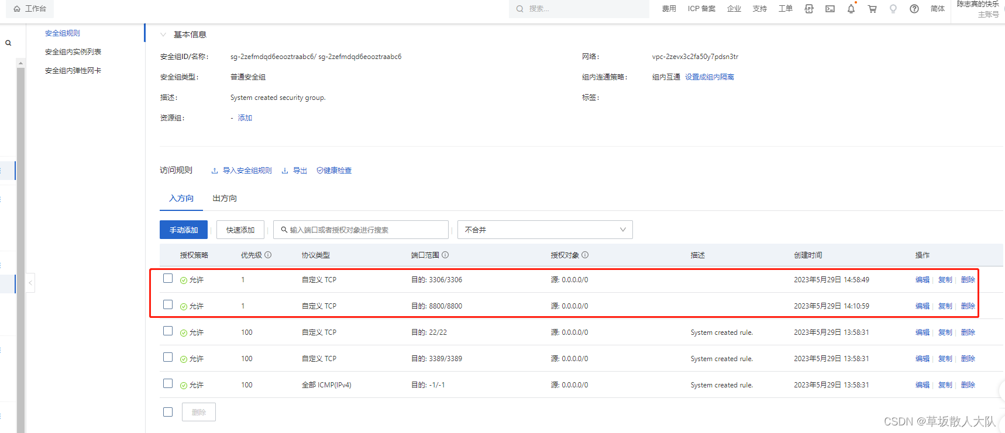Click the info icon beside 端口范围
Image resolution: width=1005 pixels, height=433 pixels.
(445, 255)
